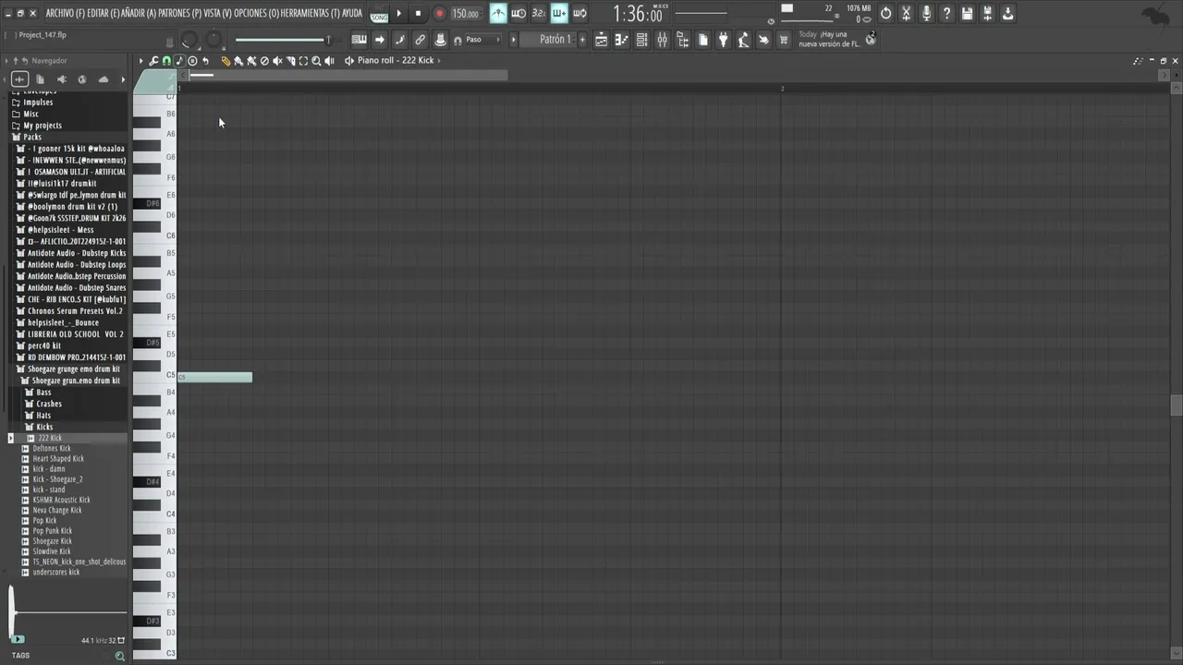The image size is (1183, 665).
Task: Open the help question mark icon
Action: (946, 14)
